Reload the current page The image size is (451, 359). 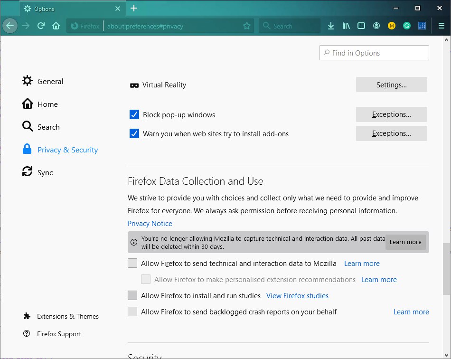(x=41, y=26)
